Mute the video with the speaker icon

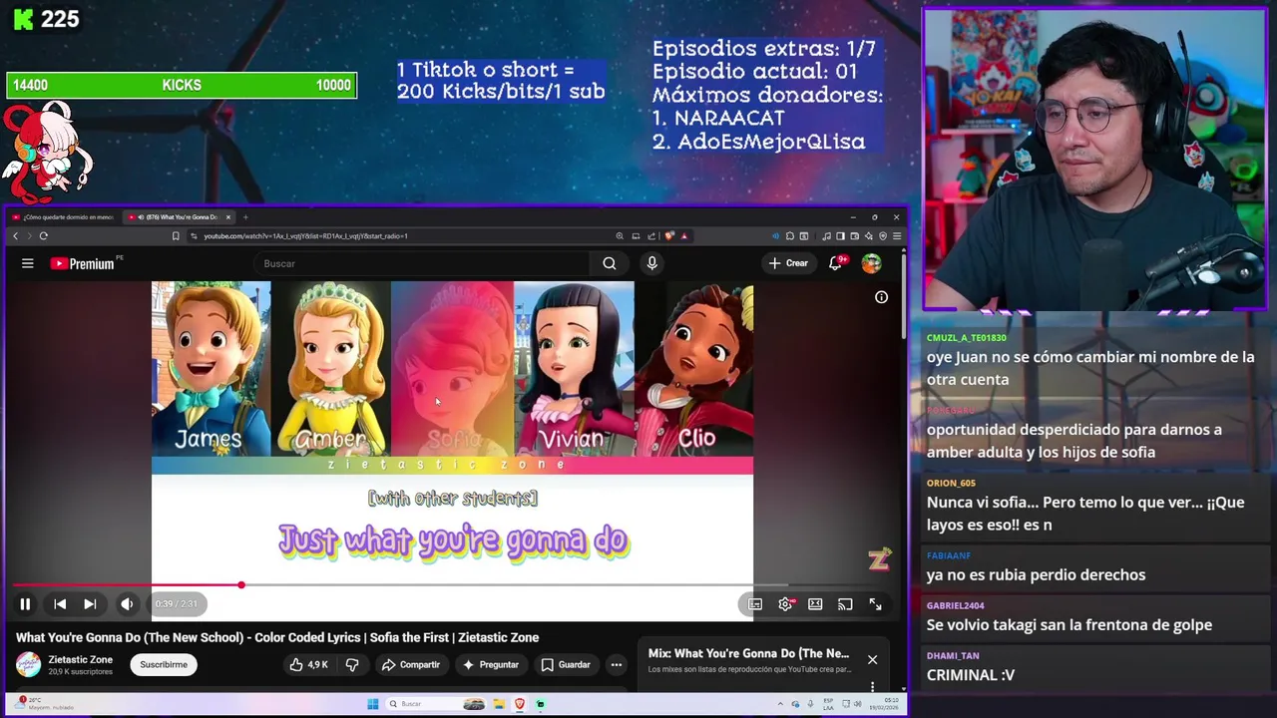[127, 603]
